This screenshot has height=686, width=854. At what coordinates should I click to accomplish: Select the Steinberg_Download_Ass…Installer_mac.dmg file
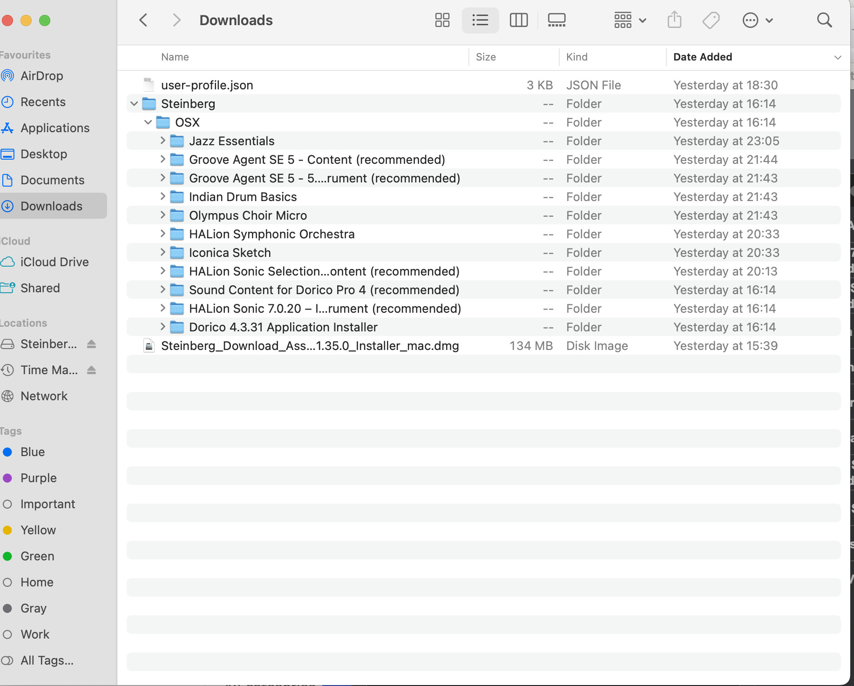tap(483, 345)
